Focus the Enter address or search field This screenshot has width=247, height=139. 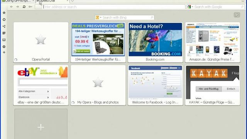tap(114, 7)
